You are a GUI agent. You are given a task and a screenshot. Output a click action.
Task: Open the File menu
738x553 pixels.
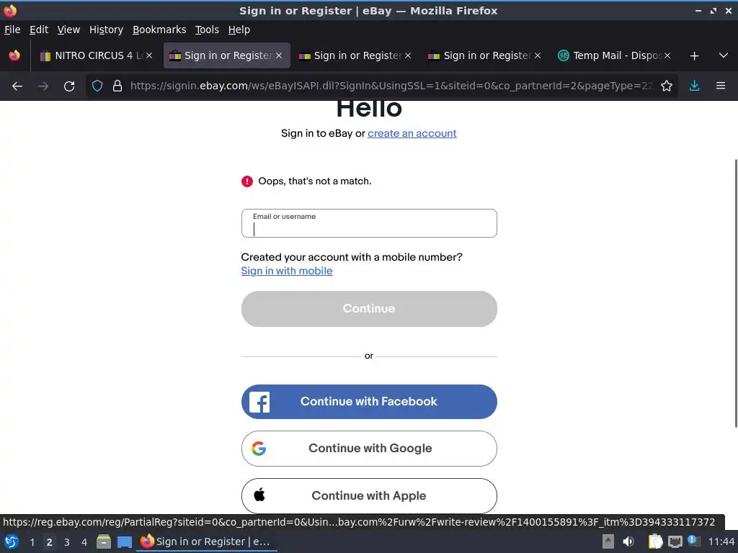[x=12, y=30]
